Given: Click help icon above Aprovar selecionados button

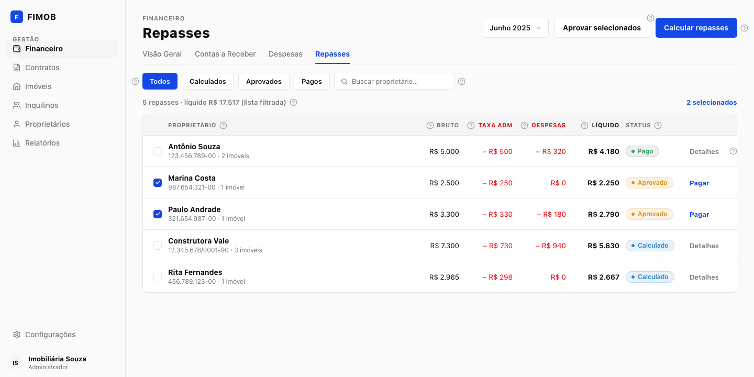Looking at the screenshot, I should pyautogui.click(x=650, y=18).
